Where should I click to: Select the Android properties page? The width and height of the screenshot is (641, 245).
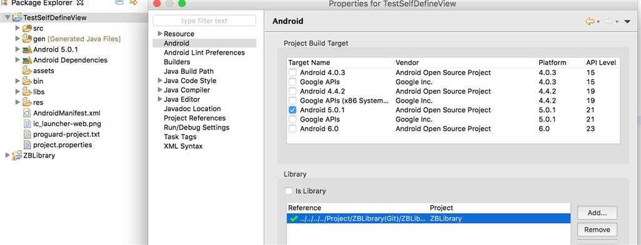(x=204, y=43)
